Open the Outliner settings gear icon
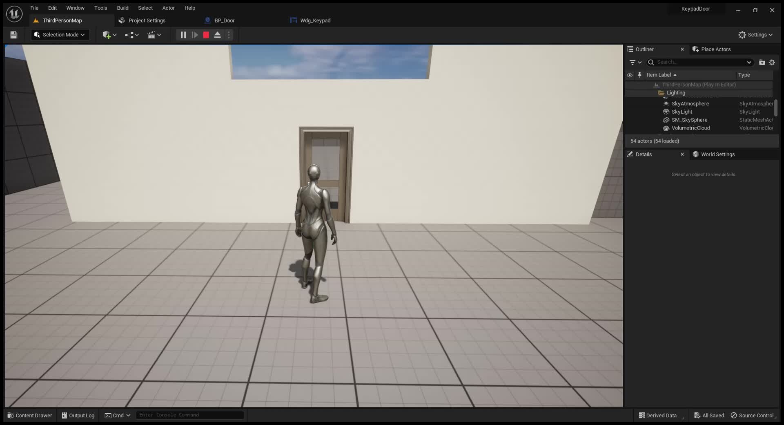 772,62
